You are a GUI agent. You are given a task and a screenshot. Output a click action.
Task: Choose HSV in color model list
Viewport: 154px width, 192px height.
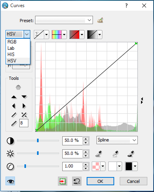tap(18, 61)
